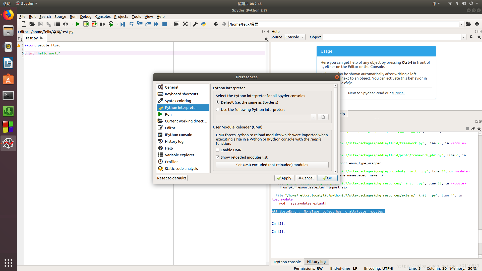This screenshot has height=271, width=482.
Task: Open the Spyder tutorial link
Action: tap(398, 93)
